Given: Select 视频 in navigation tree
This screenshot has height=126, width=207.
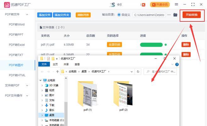Looking at the screenshot, I should pyautogui.click(x=52, y=90).
